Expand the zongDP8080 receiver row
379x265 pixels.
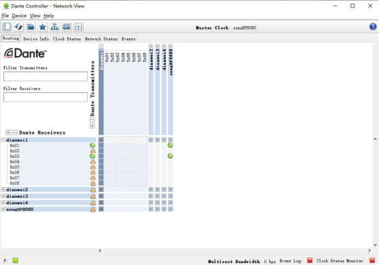(3, 209)
